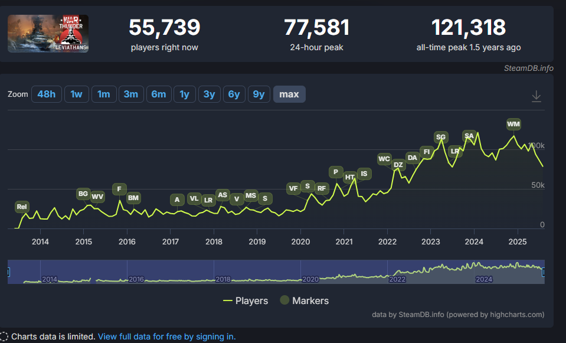Click the HT chart marker

click(350, 177)
